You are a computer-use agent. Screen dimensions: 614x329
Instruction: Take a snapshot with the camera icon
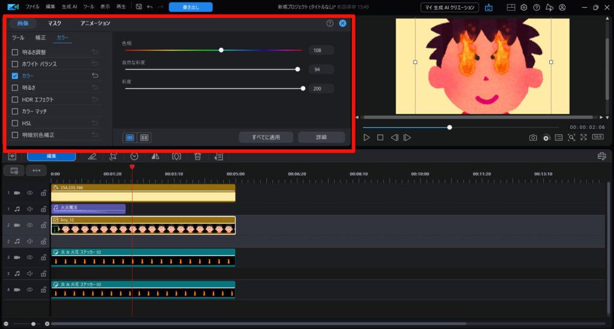tap(533, 137)
